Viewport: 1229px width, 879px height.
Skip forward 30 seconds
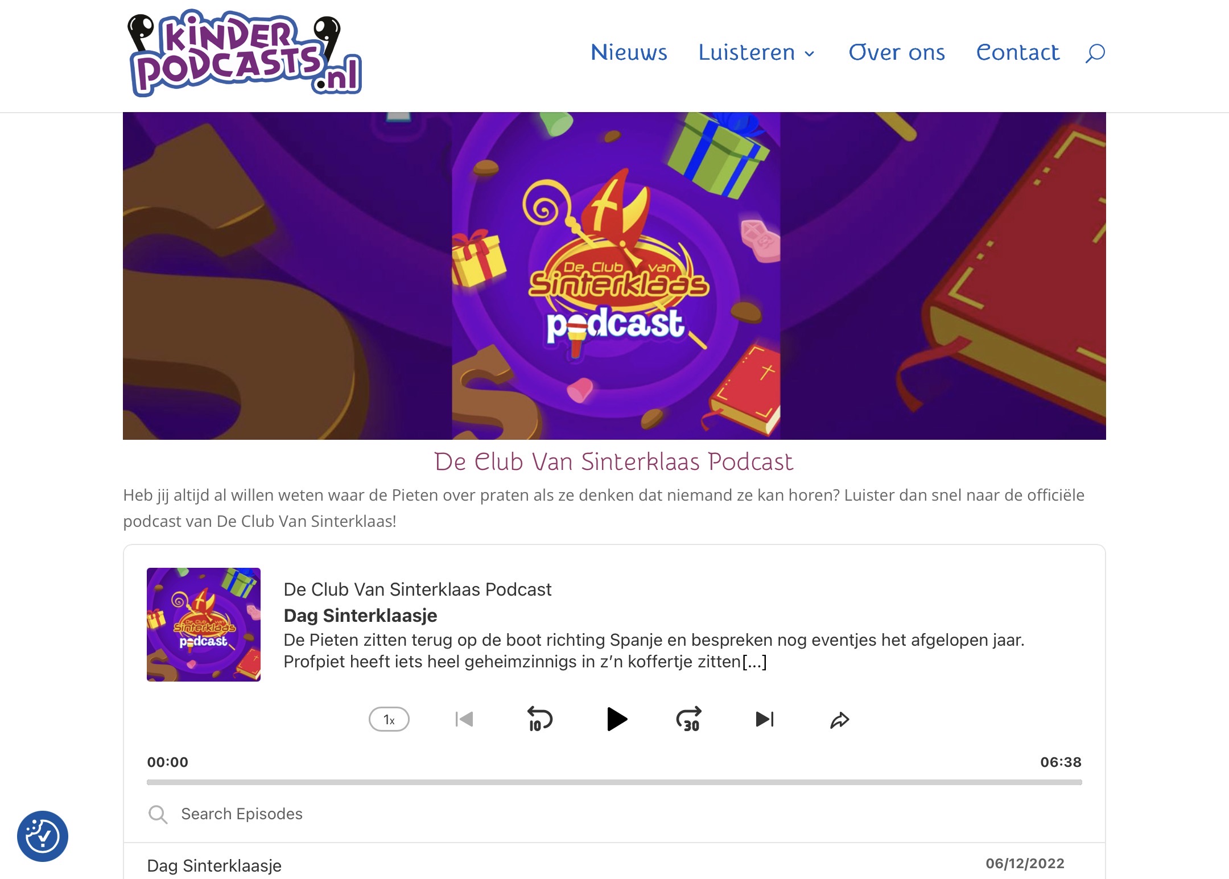pos(689,719)
